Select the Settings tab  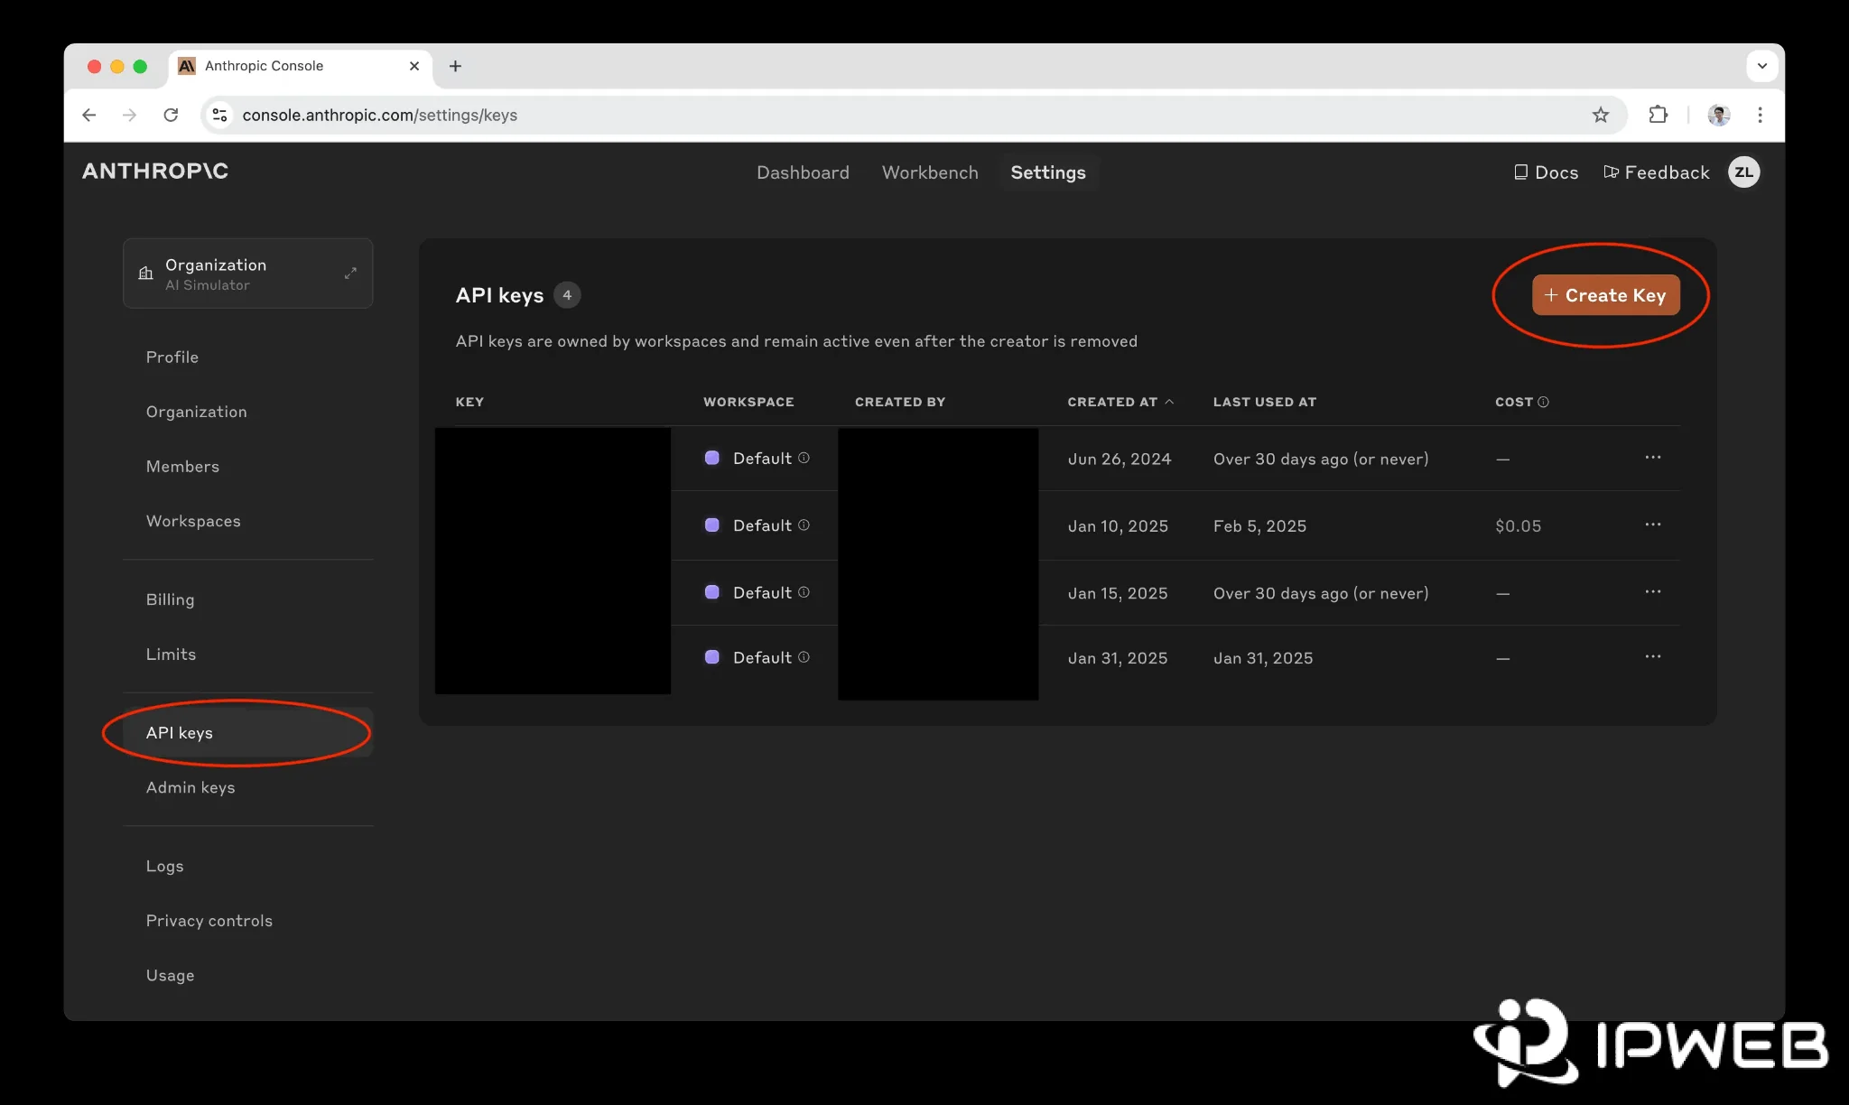tap(1048, 172)
